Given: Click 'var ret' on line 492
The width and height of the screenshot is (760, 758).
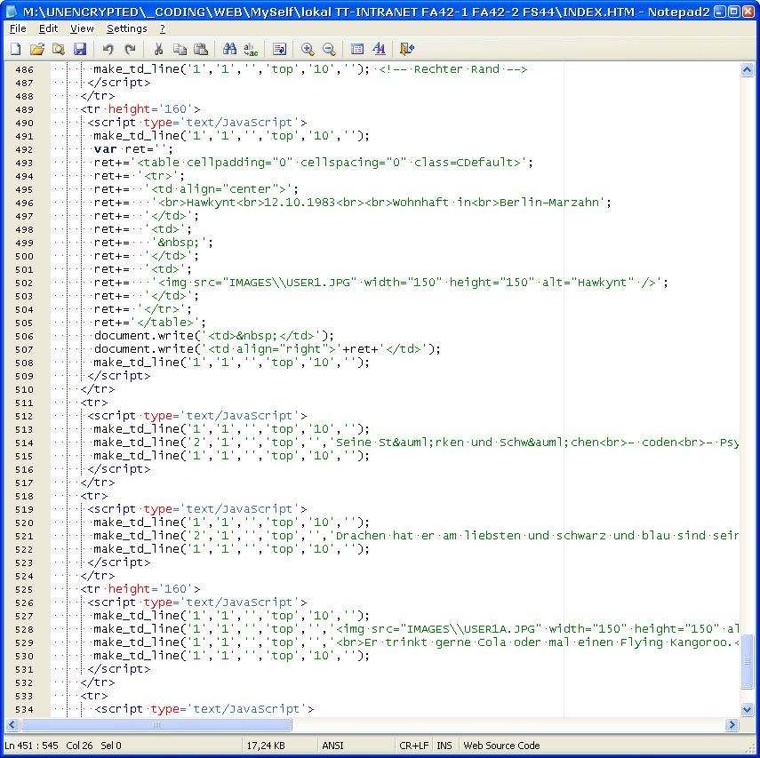Looking at the screenshot, I should (x=124, y=149).
